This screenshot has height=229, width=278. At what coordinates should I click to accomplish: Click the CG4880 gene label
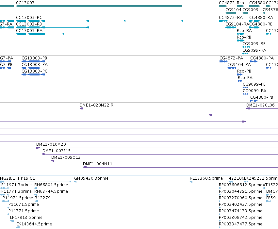[x=257, y=3]
